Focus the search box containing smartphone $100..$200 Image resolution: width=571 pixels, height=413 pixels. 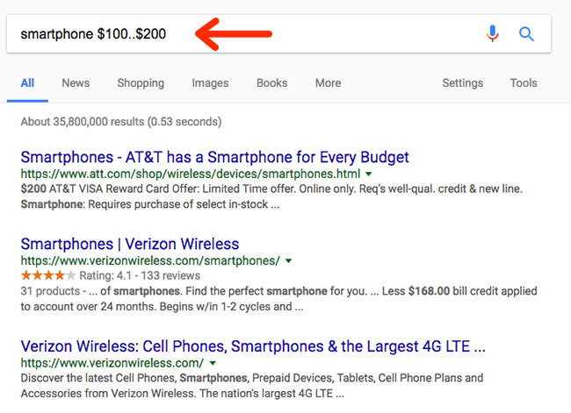278,34
